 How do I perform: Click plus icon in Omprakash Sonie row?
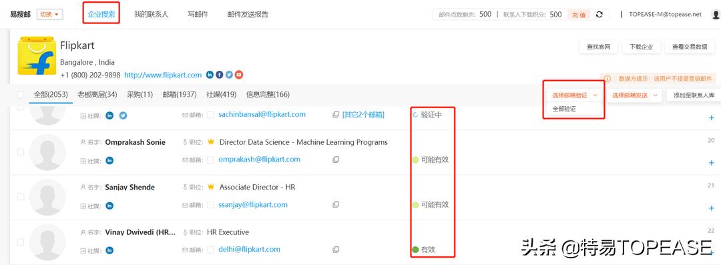pyautogui.click(x=712, y=163)
